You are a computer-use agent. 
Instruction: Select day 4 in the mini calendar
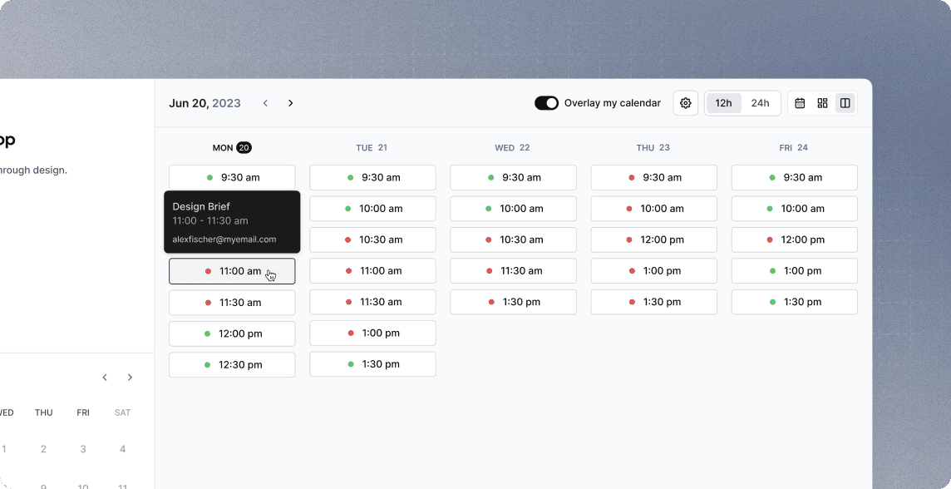coord(122,449)
